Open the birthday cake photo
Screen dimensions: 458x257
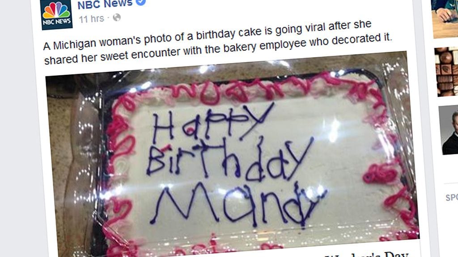232,158
